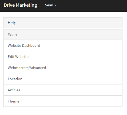This screenshot has width=127, height=115.
Task: Select the Edit Website item
Action: 18,57
